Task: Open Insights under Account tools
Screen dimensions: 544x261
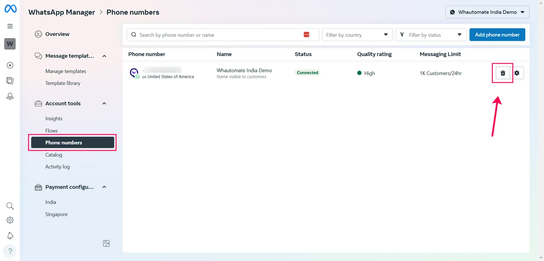Action: [54, 119]
